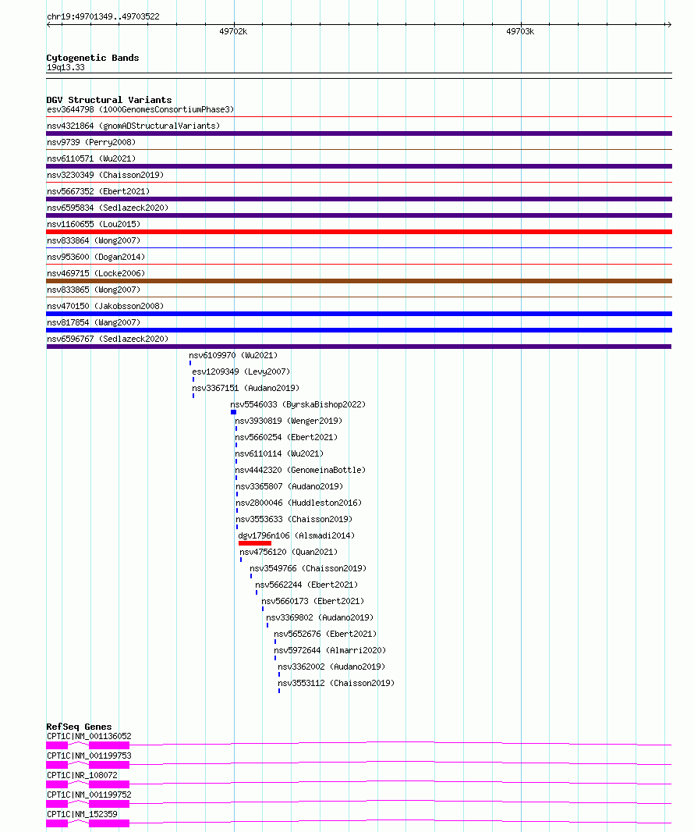Open the nsv6110571 (Wu2021) variant

coord(91,158)
